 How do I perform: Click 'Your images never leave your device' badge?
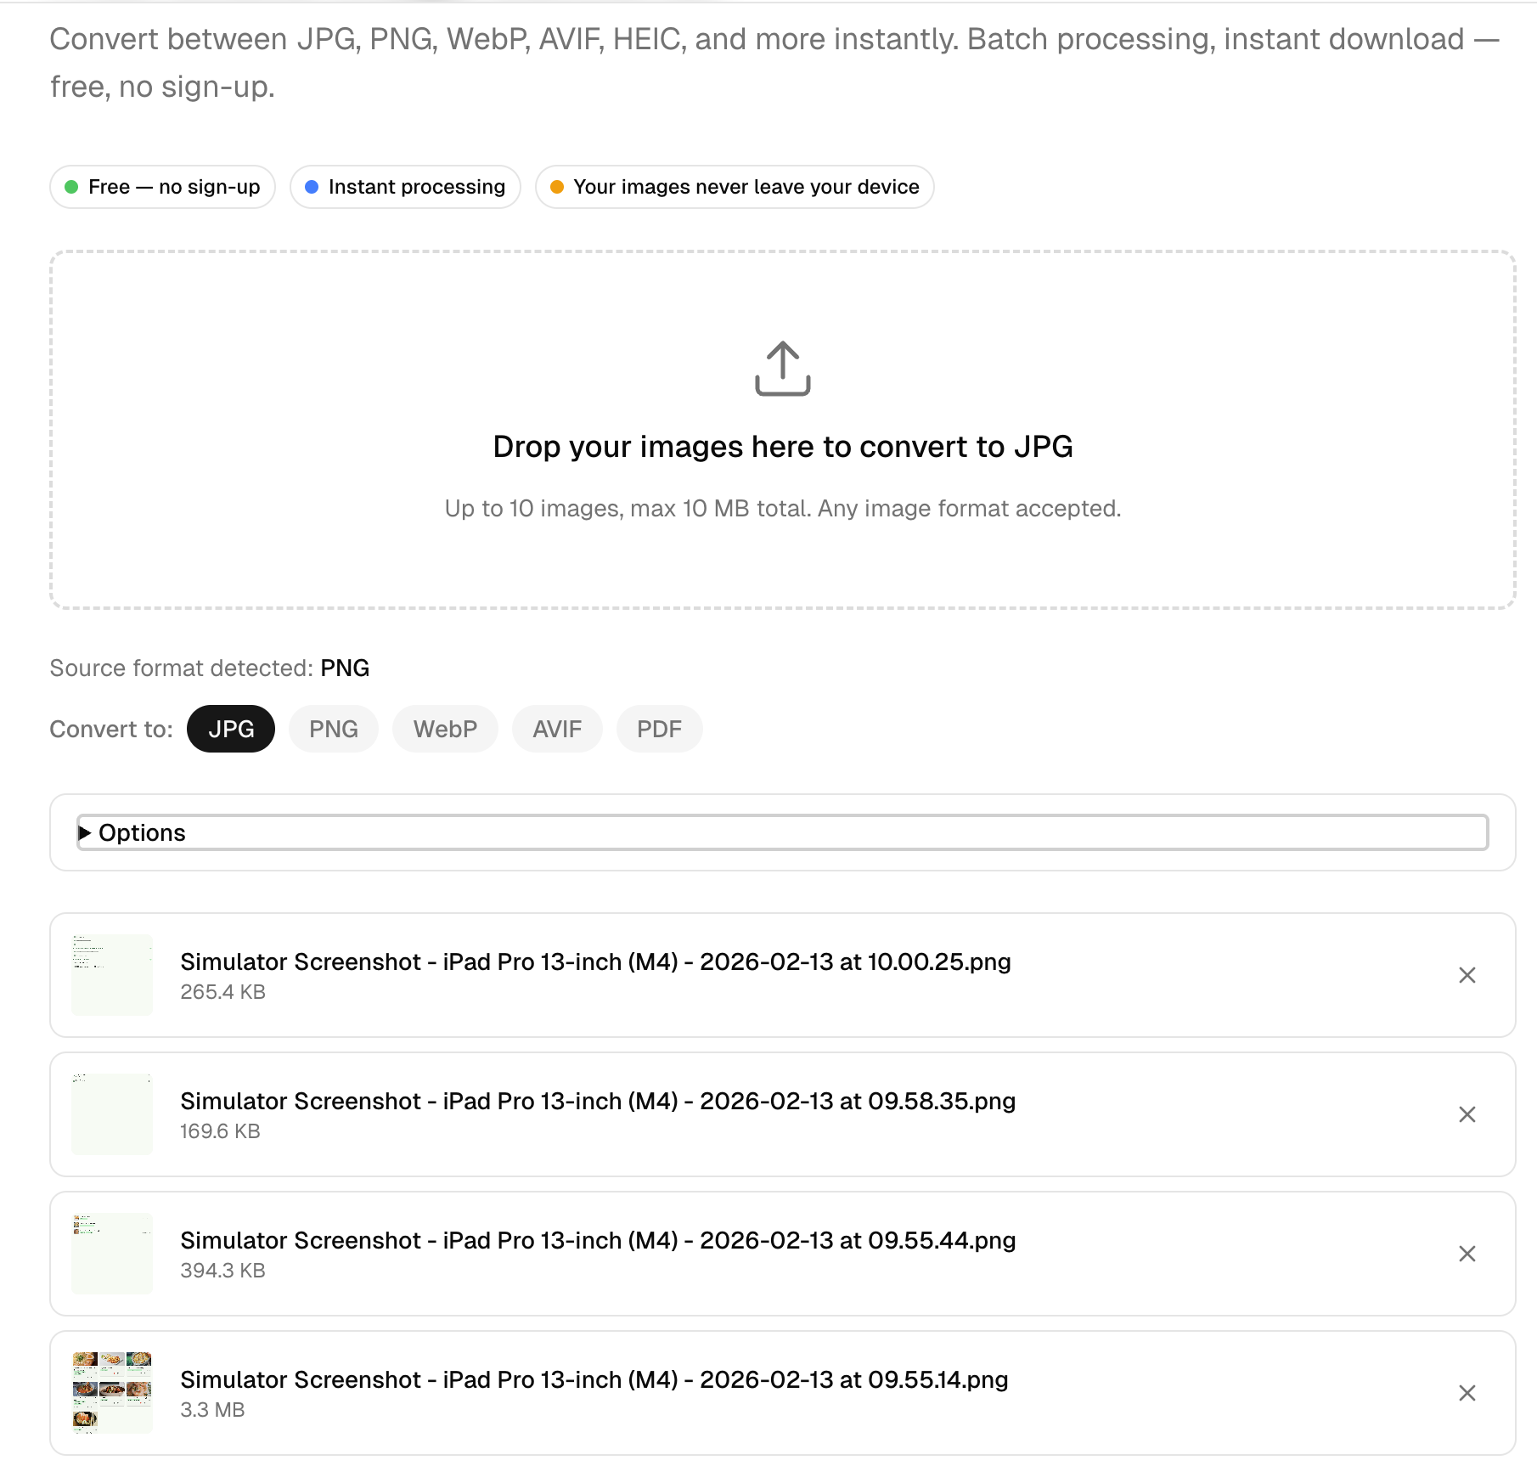click(x=735, y=187)
